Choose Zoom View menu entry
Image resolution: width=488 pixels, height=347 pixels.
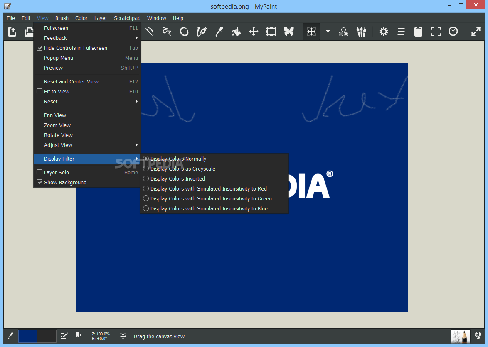click(87, 125)
